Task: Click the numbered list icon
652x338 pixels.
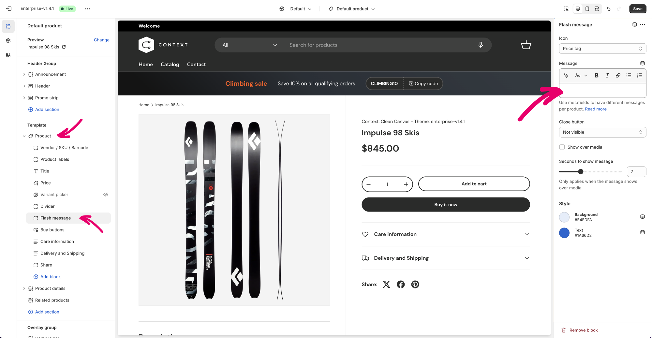Action: coord(640,75)
